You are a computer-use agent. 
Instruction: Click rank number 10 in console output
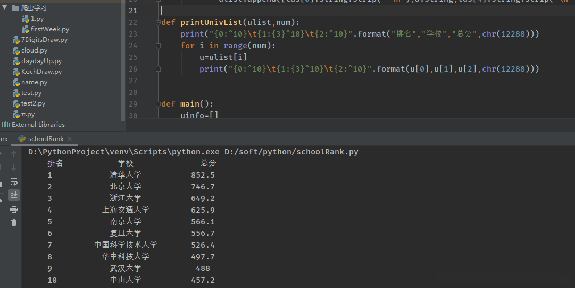52,281
